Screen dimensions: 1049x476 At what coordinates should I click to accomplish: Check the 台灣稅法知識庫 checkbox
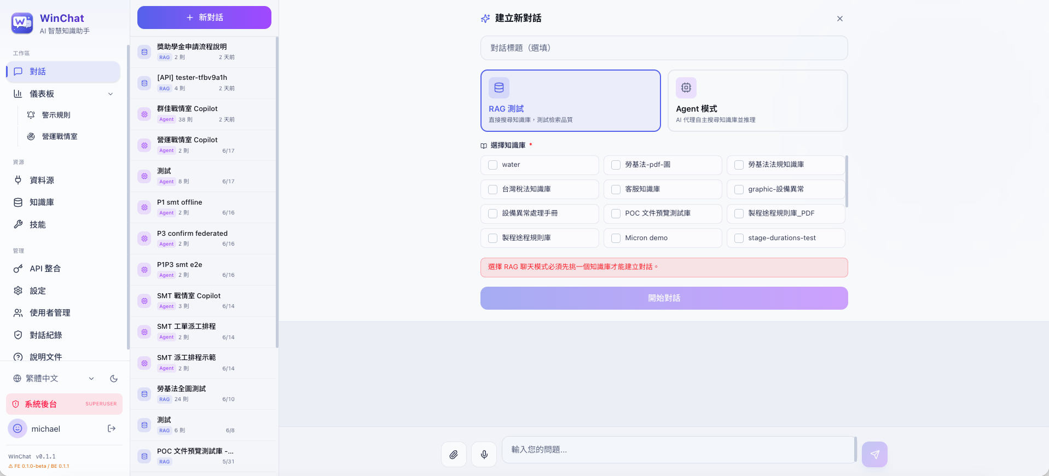coord(492,189)
